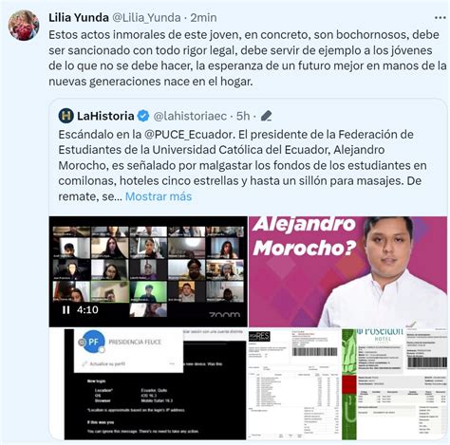
Task: Open the Alejandro Morocho portrait image
Action: point(347,271)
